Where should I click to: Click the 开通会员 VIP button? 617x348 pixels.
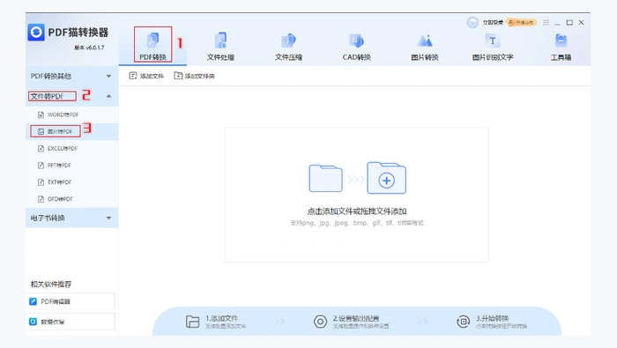(522, 22)
